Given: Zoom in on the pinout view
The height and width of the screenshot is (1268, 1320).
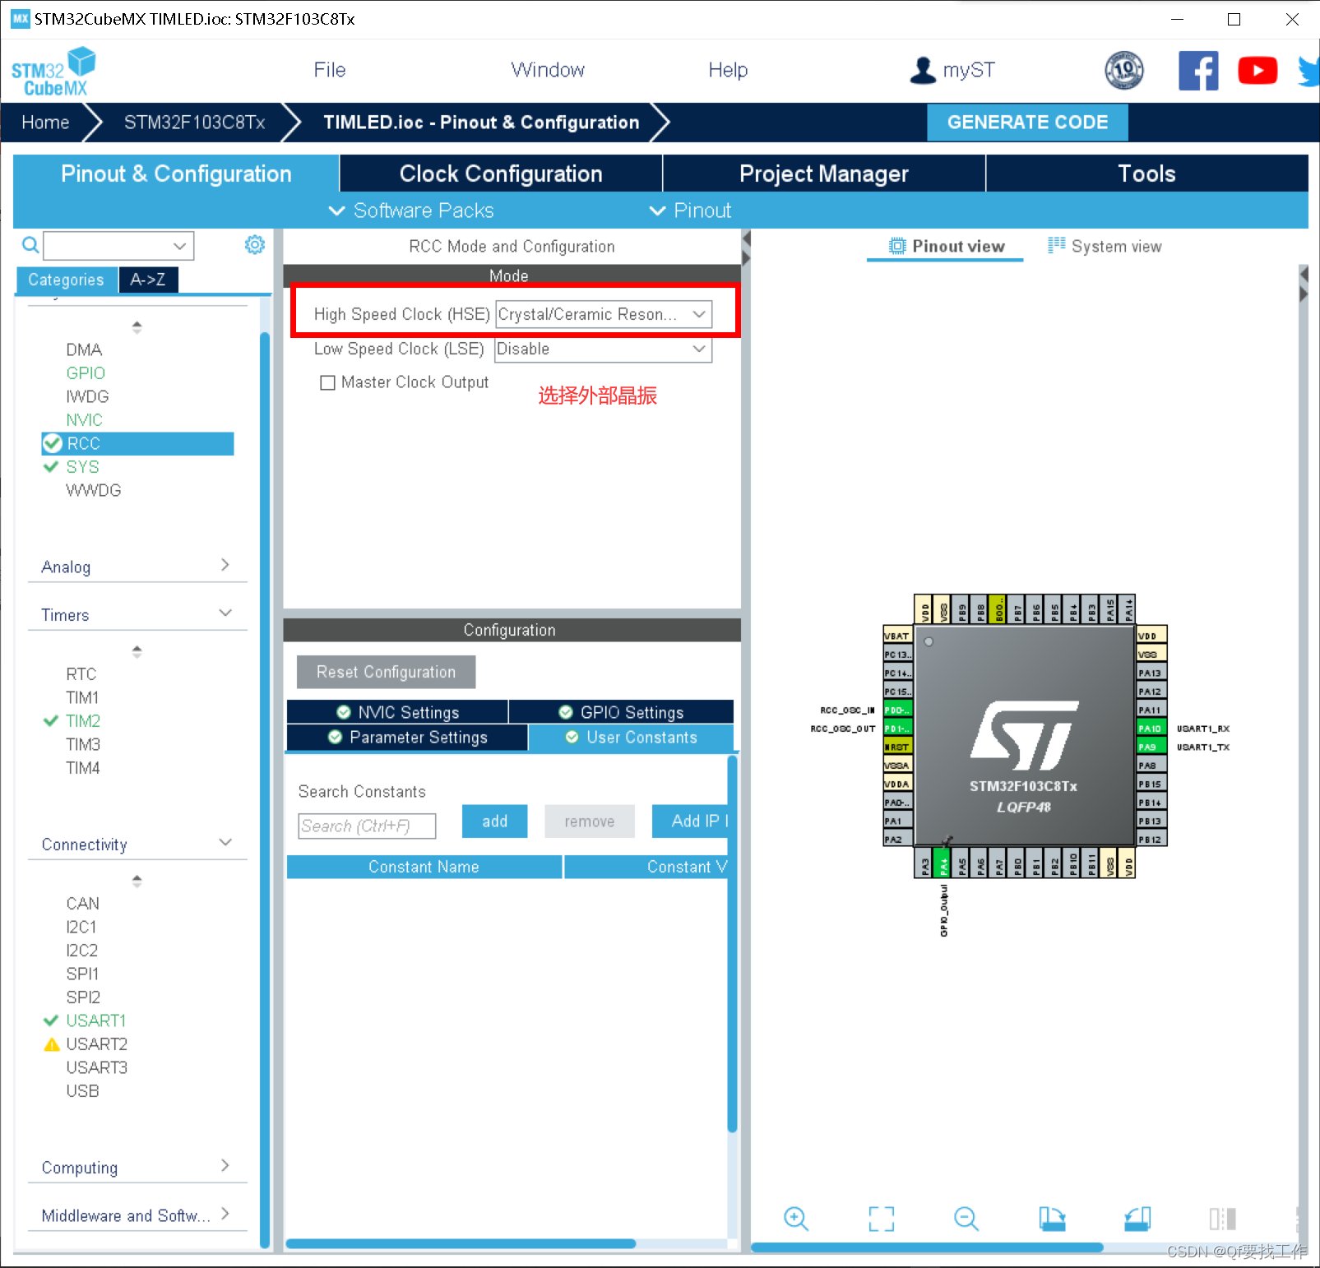Looking at the screenshot, I should pos(795,1219).
